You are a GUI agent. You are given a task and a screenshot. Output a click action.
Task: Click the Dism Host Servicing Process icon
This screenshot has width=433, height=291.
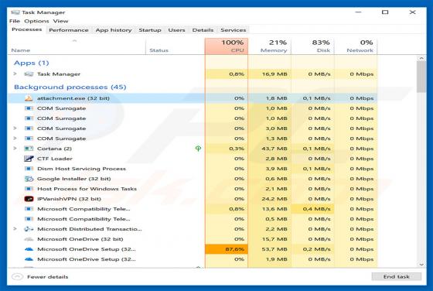(x=29, y=169)
